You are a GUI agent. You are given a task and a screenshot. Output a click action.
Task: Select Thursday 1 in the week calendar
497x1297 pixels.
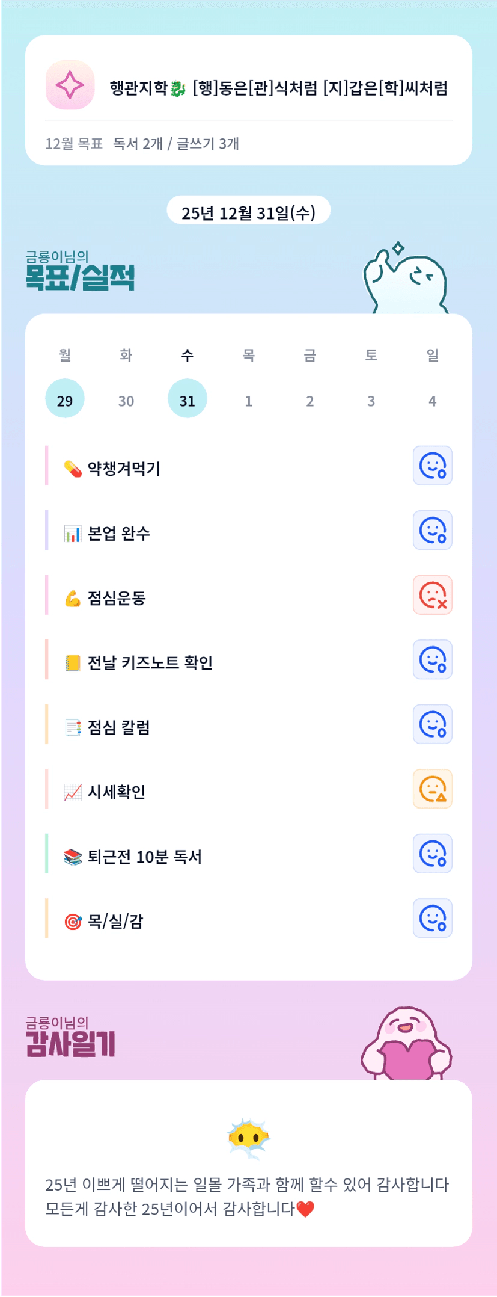249,401
